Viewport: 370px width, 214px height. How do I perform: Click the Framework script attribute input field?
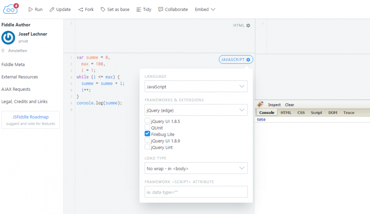[x=196, y=192]
